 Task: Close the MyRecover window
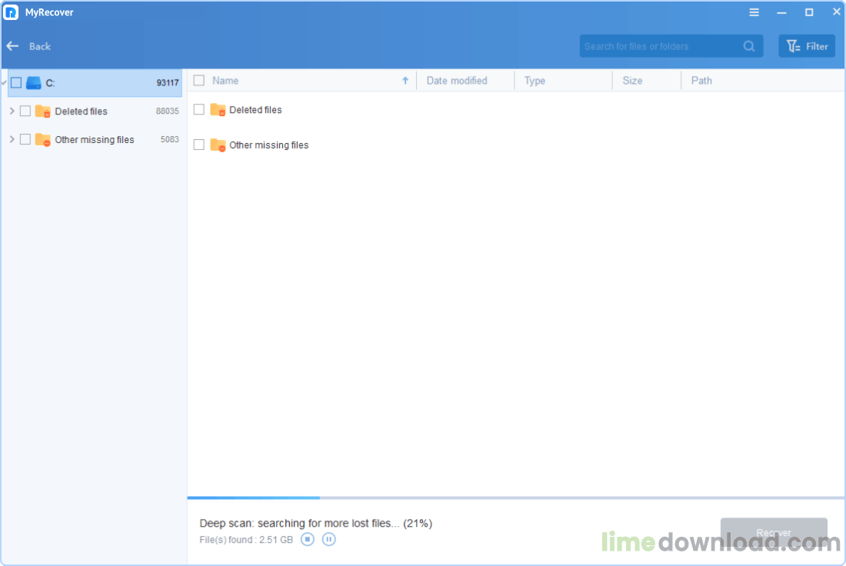click(836, 12)
